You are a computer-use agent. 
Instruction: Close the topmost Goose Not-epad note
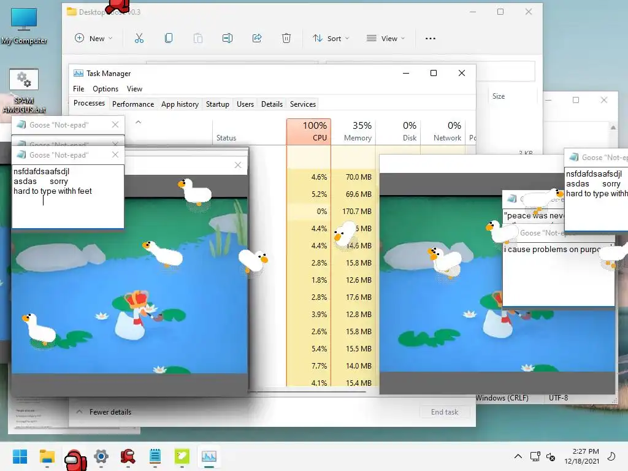[x=115, y=124]
